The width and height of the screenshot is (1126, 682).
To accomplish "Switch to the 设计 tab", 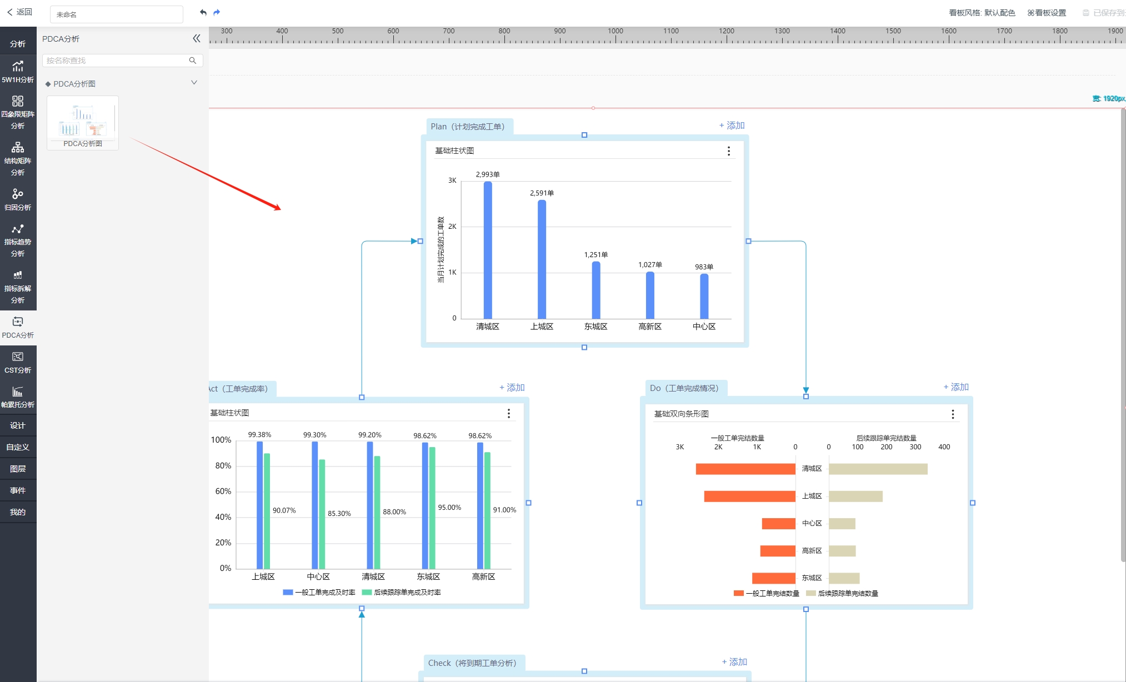I will 18,425.
